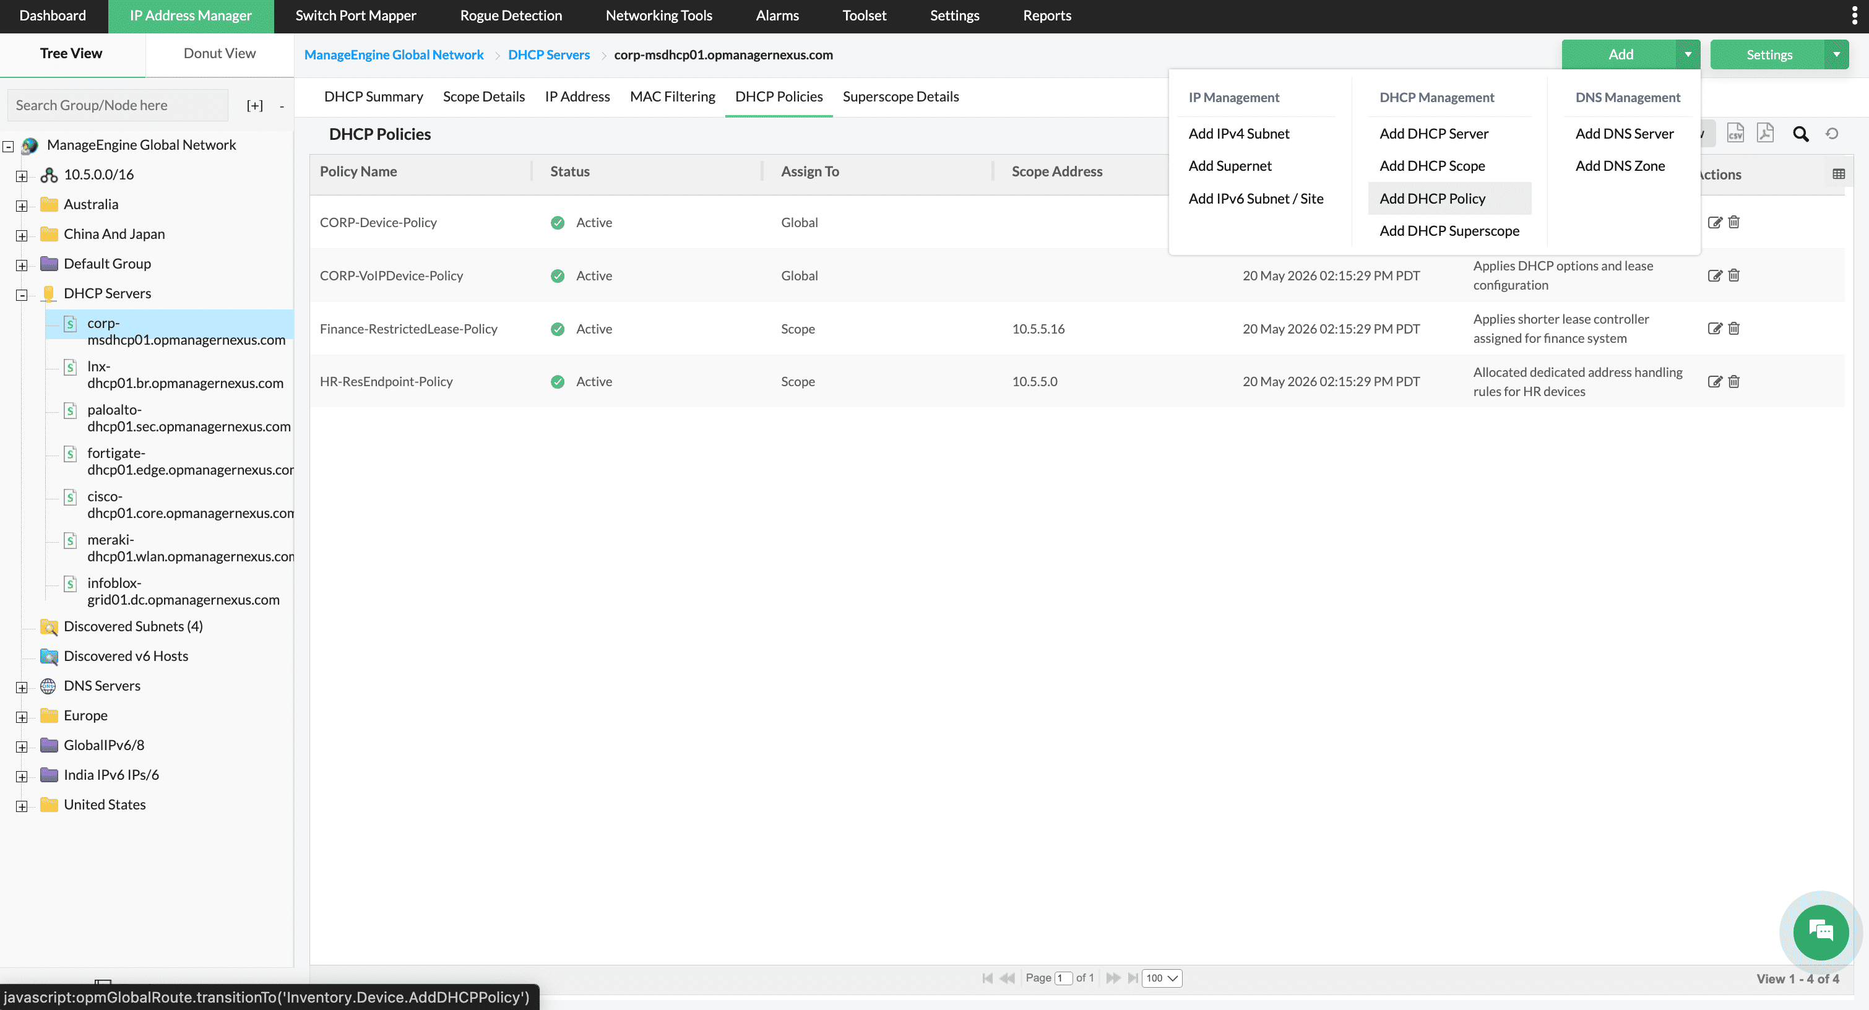Open the search magnifier in DHCP Policies
The height and width of the screenshot is (1010, 1869).
(1800, 134)
